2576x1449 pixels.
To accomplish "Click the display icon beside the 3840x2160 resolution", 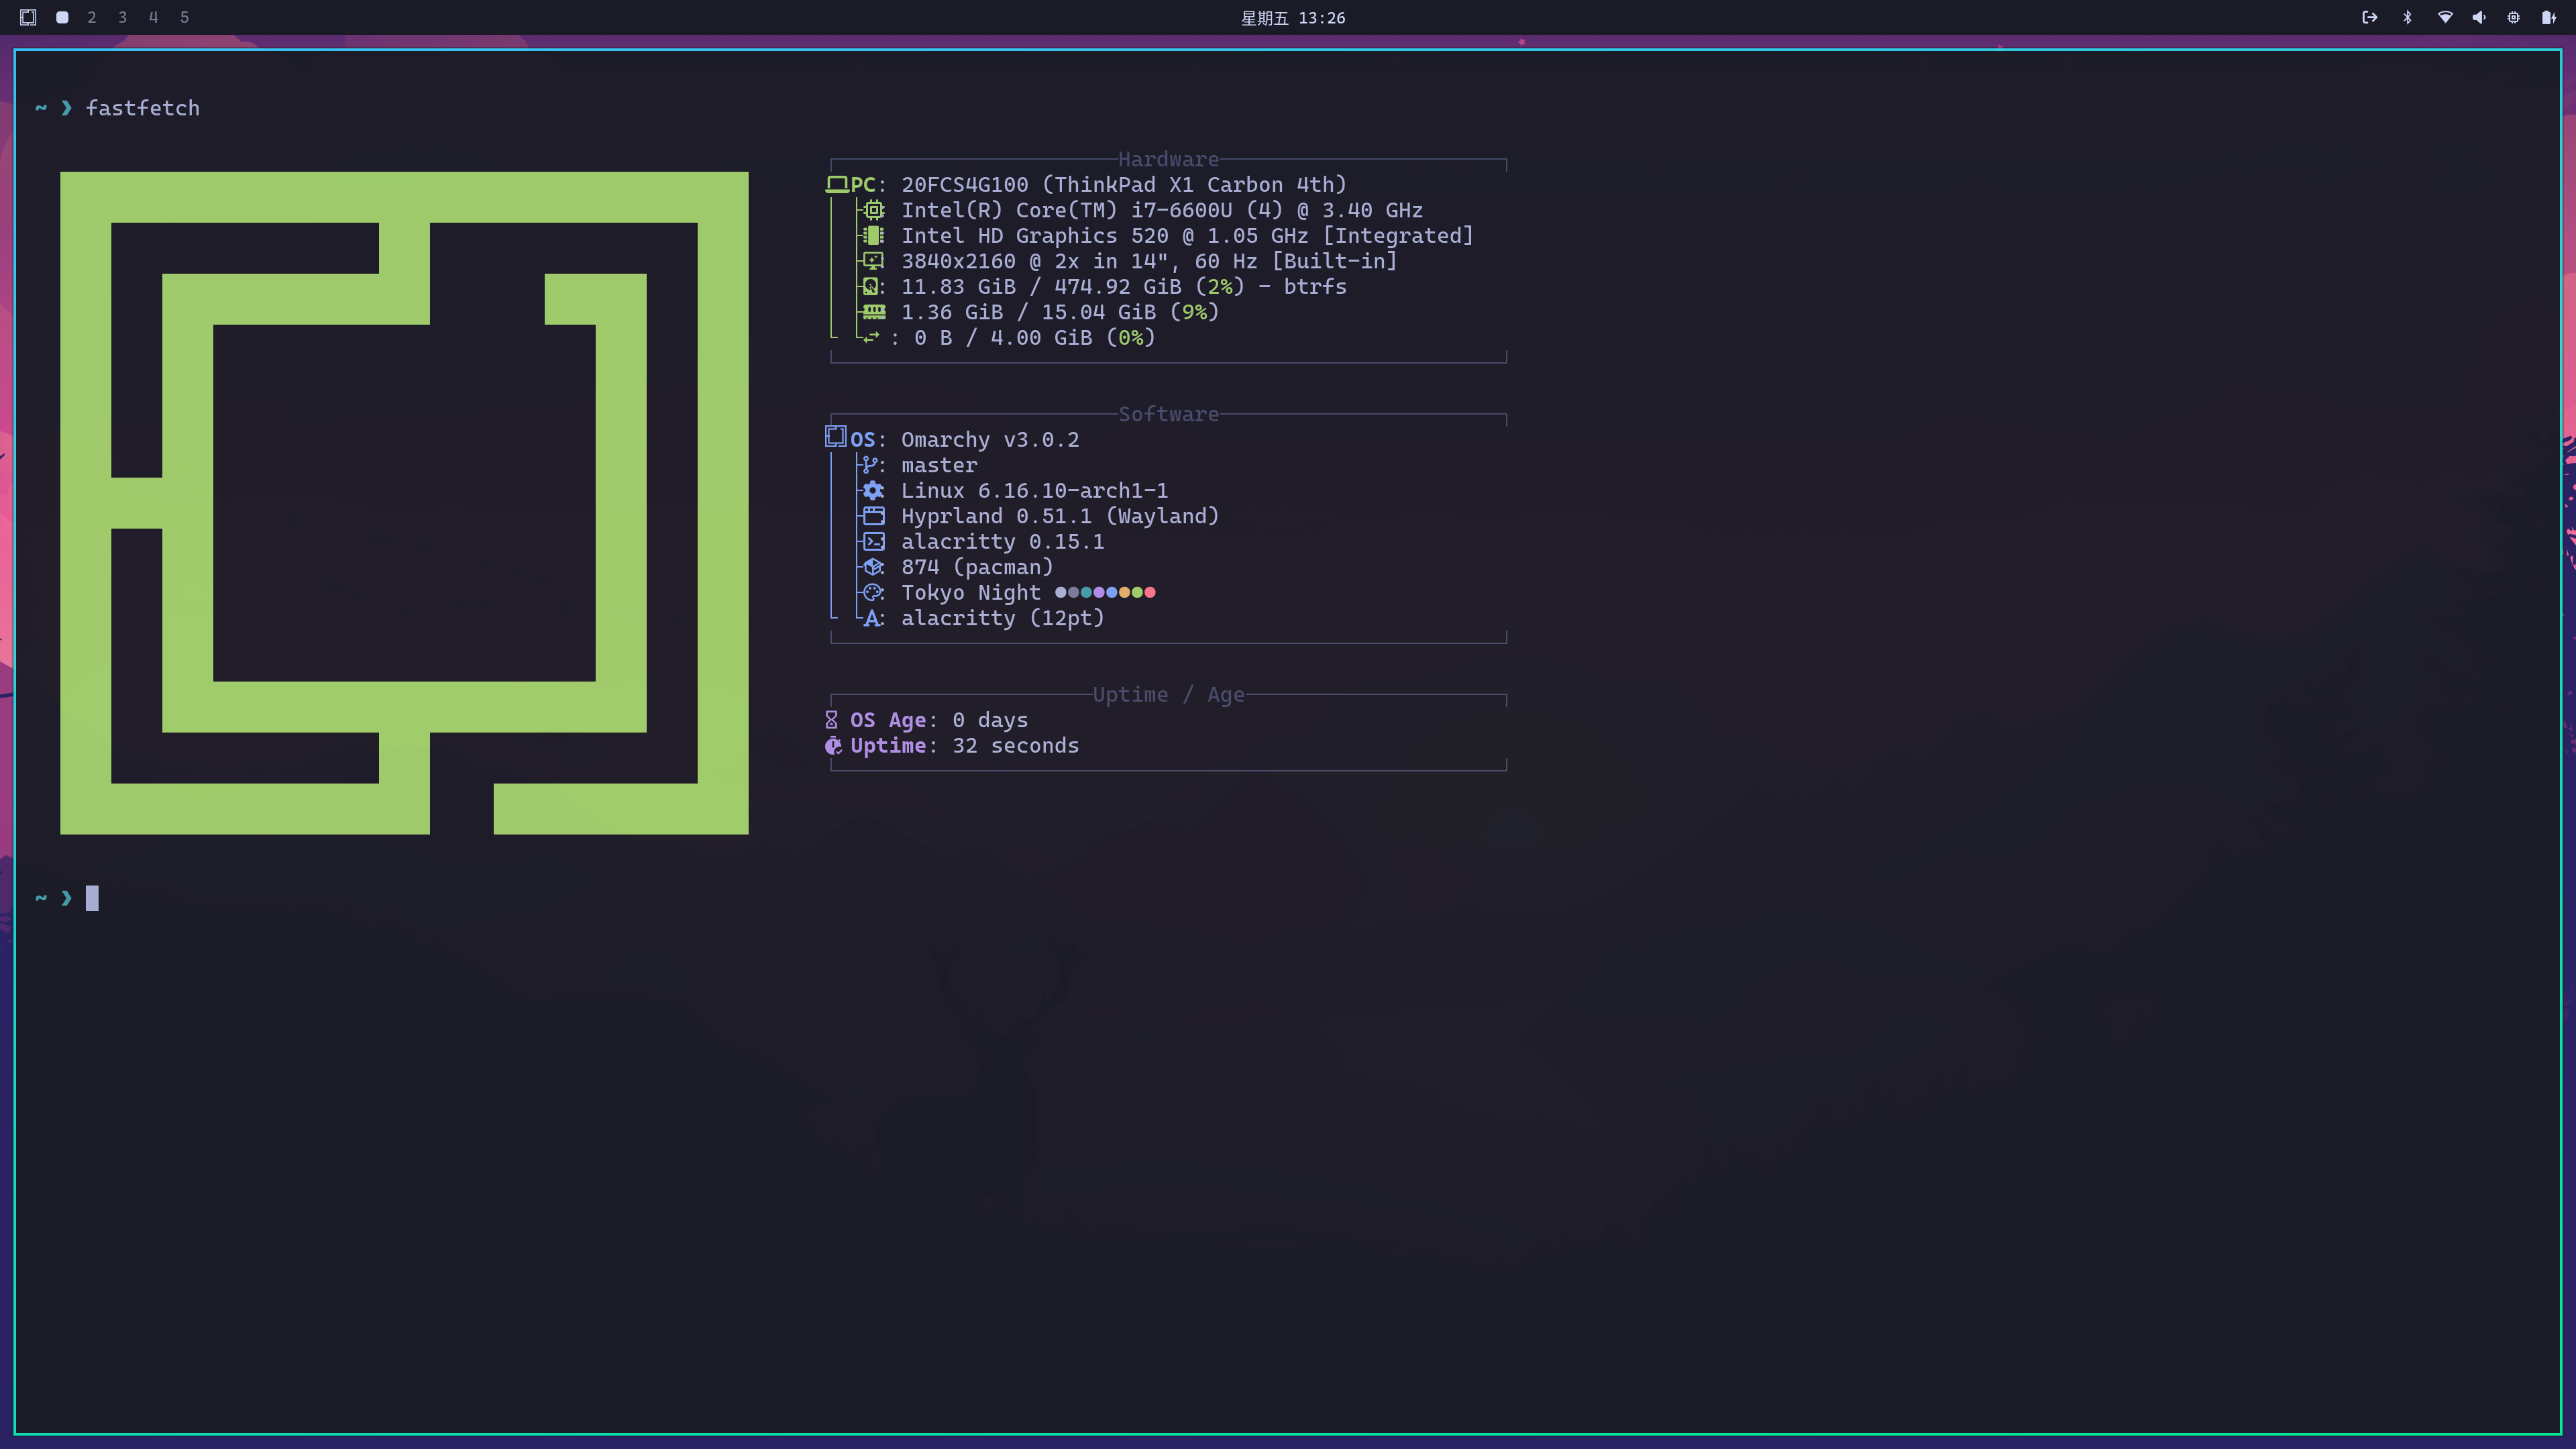I will coord(873,261).
